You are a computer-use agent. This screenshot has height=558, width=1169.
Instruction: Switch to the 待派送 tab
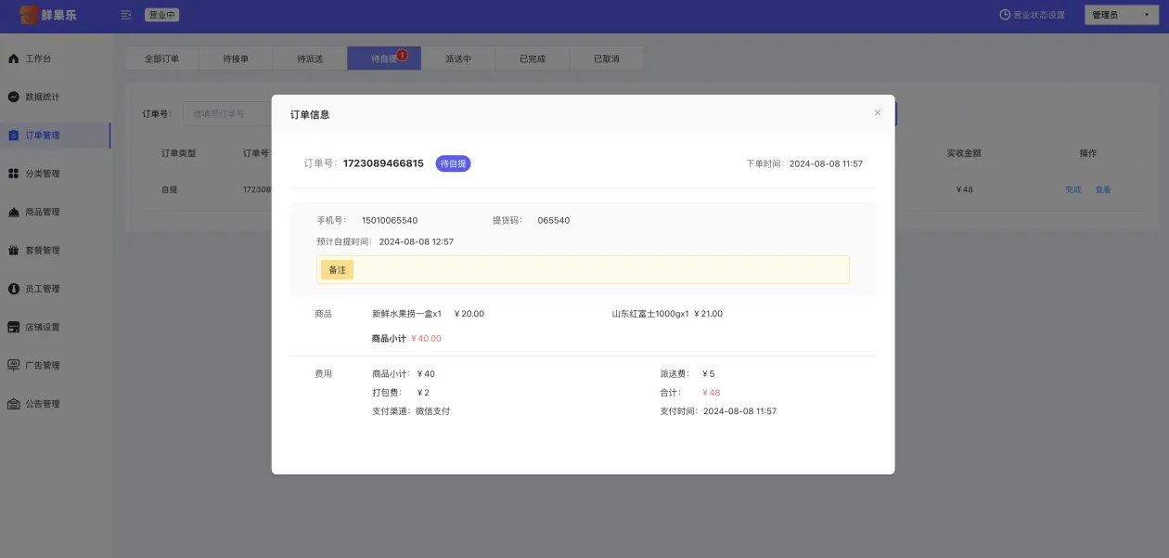coord(310,58)
